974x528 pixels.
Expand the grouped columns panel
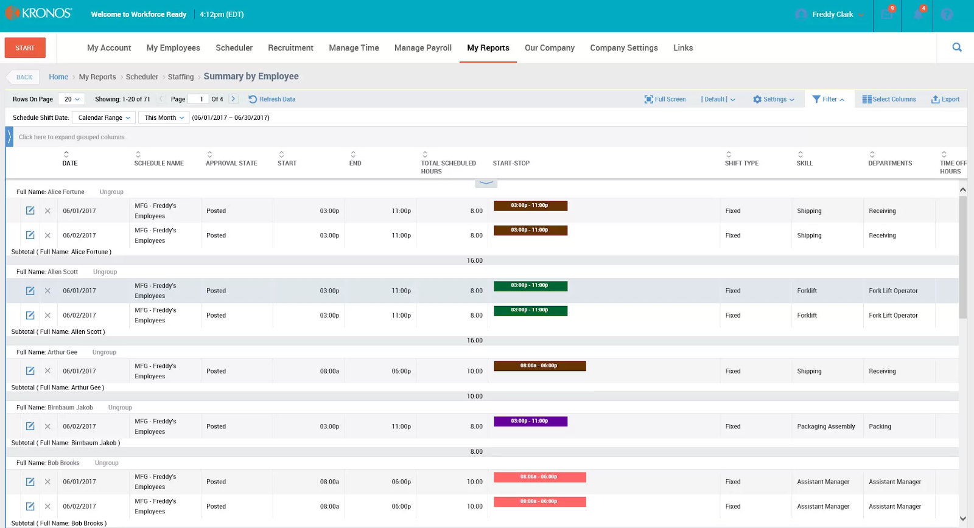tap(9, 137)
